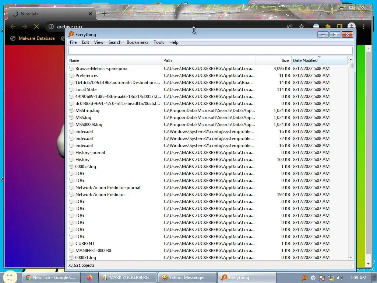Sort results by Path column header
The width and height of the screenshot is (377, 283).
point(209,60)
